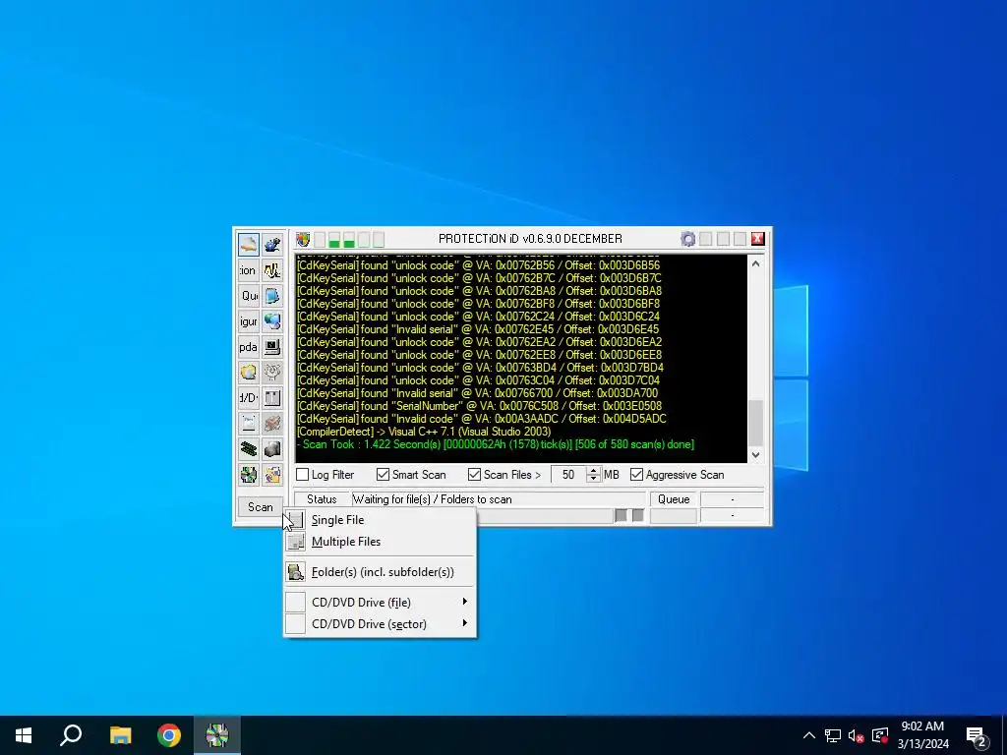Click the open book icon in sidebar
Image resolution: width=1007 pixels, height=755 pixels.
pyautogui.click(x=272, y=398)
